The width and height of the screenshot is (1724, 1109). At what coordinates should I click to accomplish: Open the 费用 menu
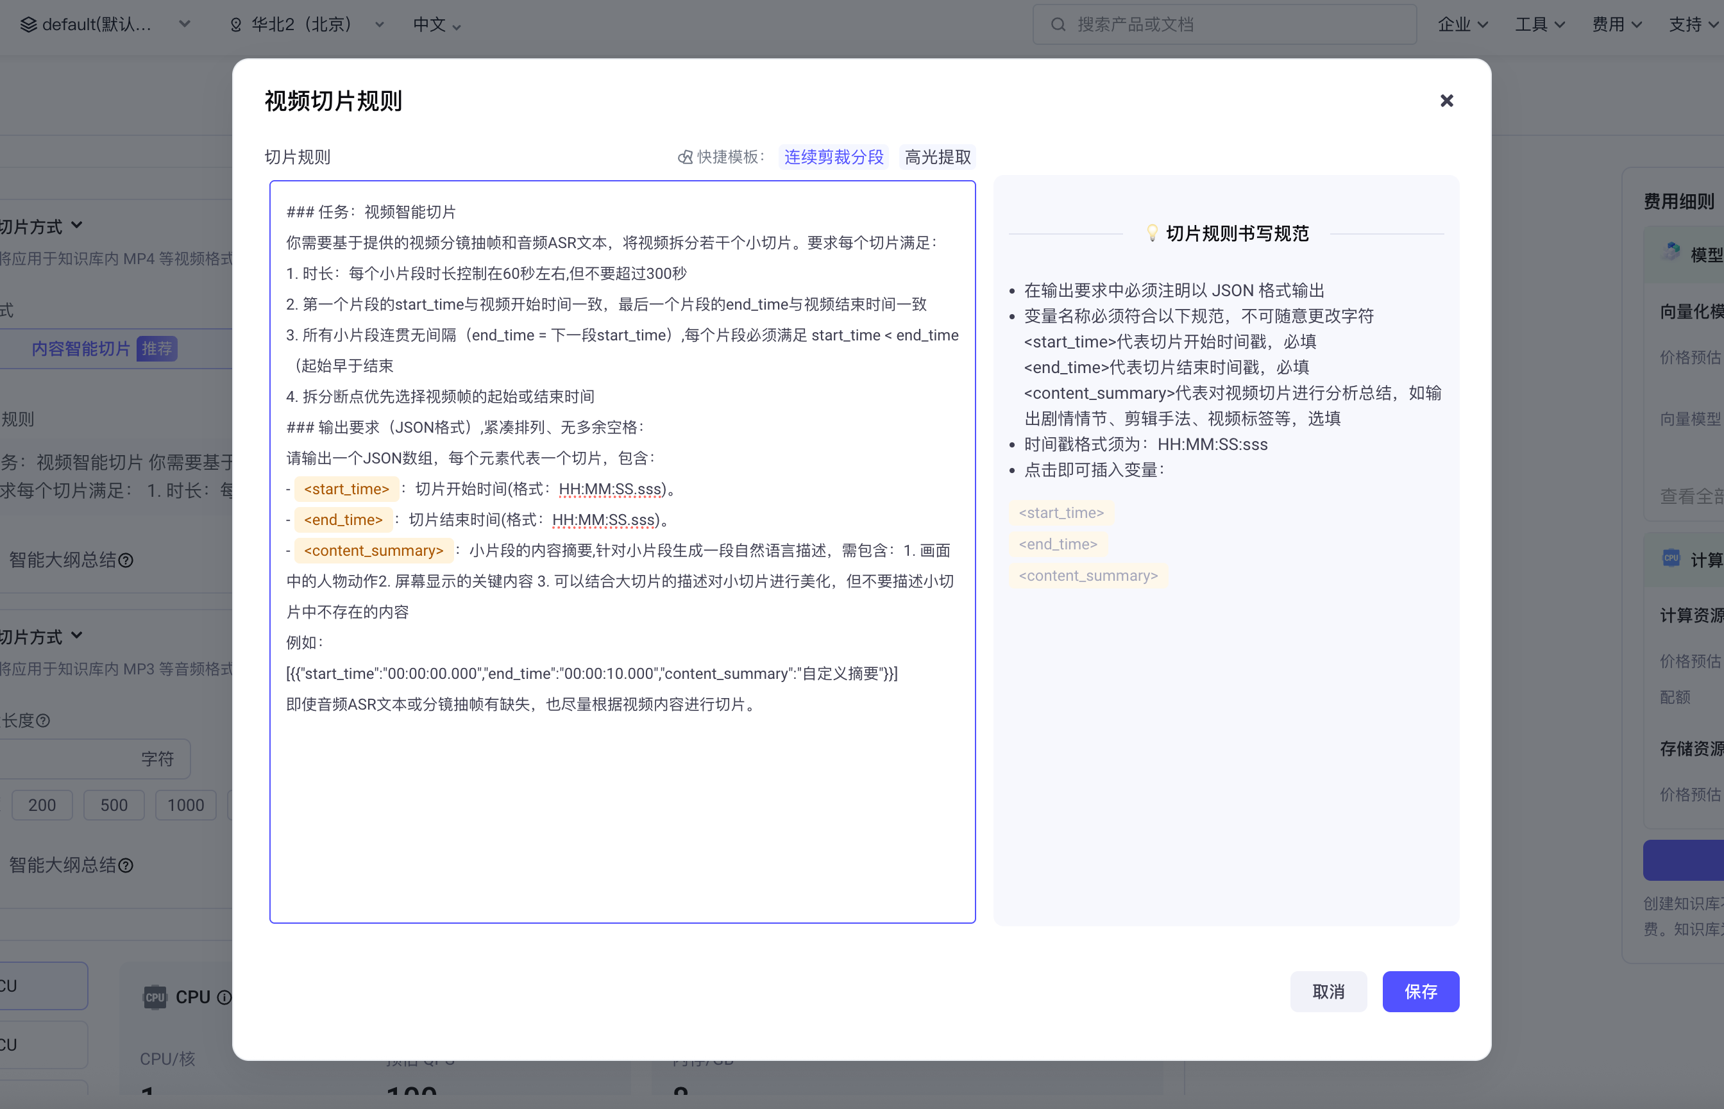coord(1616,24)
